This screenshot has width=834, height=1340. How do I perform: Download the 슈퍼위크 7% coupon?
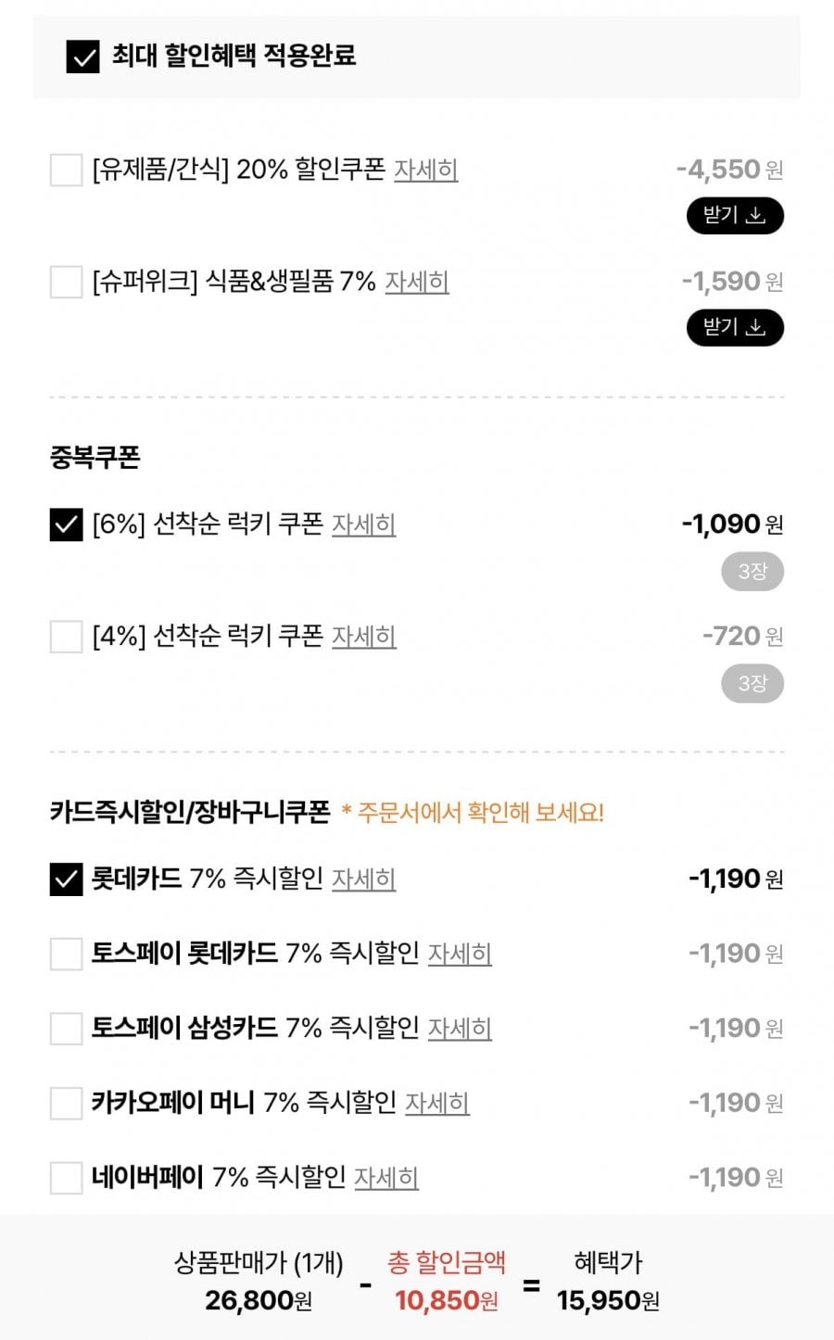[x=735, y=328]
